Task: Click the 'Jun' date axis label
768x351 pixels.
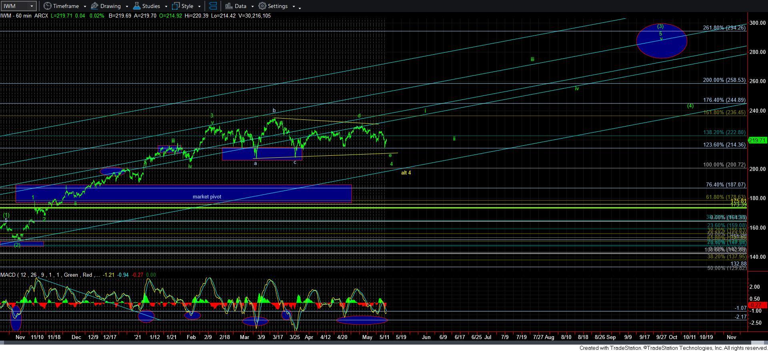Action: 426,337
